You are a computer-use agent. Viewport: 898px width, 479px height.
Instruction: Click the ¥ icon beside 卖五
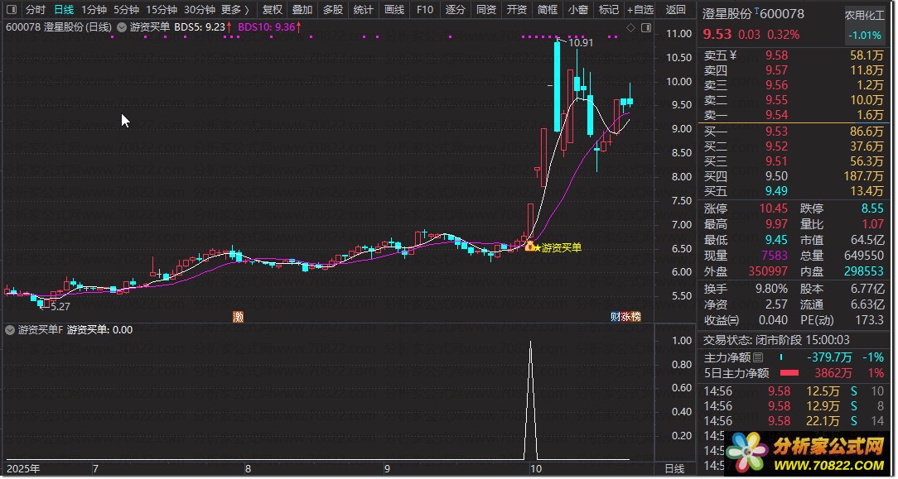(734, 55)
